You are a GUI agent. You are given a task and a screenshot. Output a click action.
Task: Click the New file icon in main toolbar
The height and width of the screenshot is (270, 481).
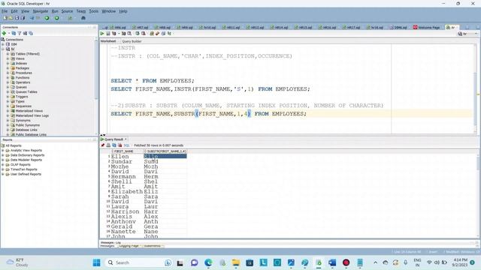tap(5, 18)
